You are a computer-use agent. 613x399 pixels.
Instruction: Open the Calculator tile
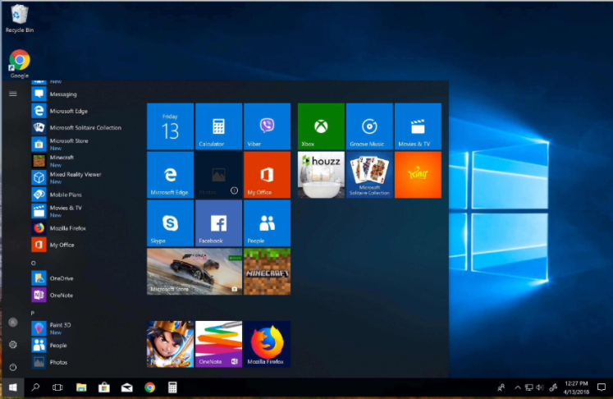[x=218, y=126]
